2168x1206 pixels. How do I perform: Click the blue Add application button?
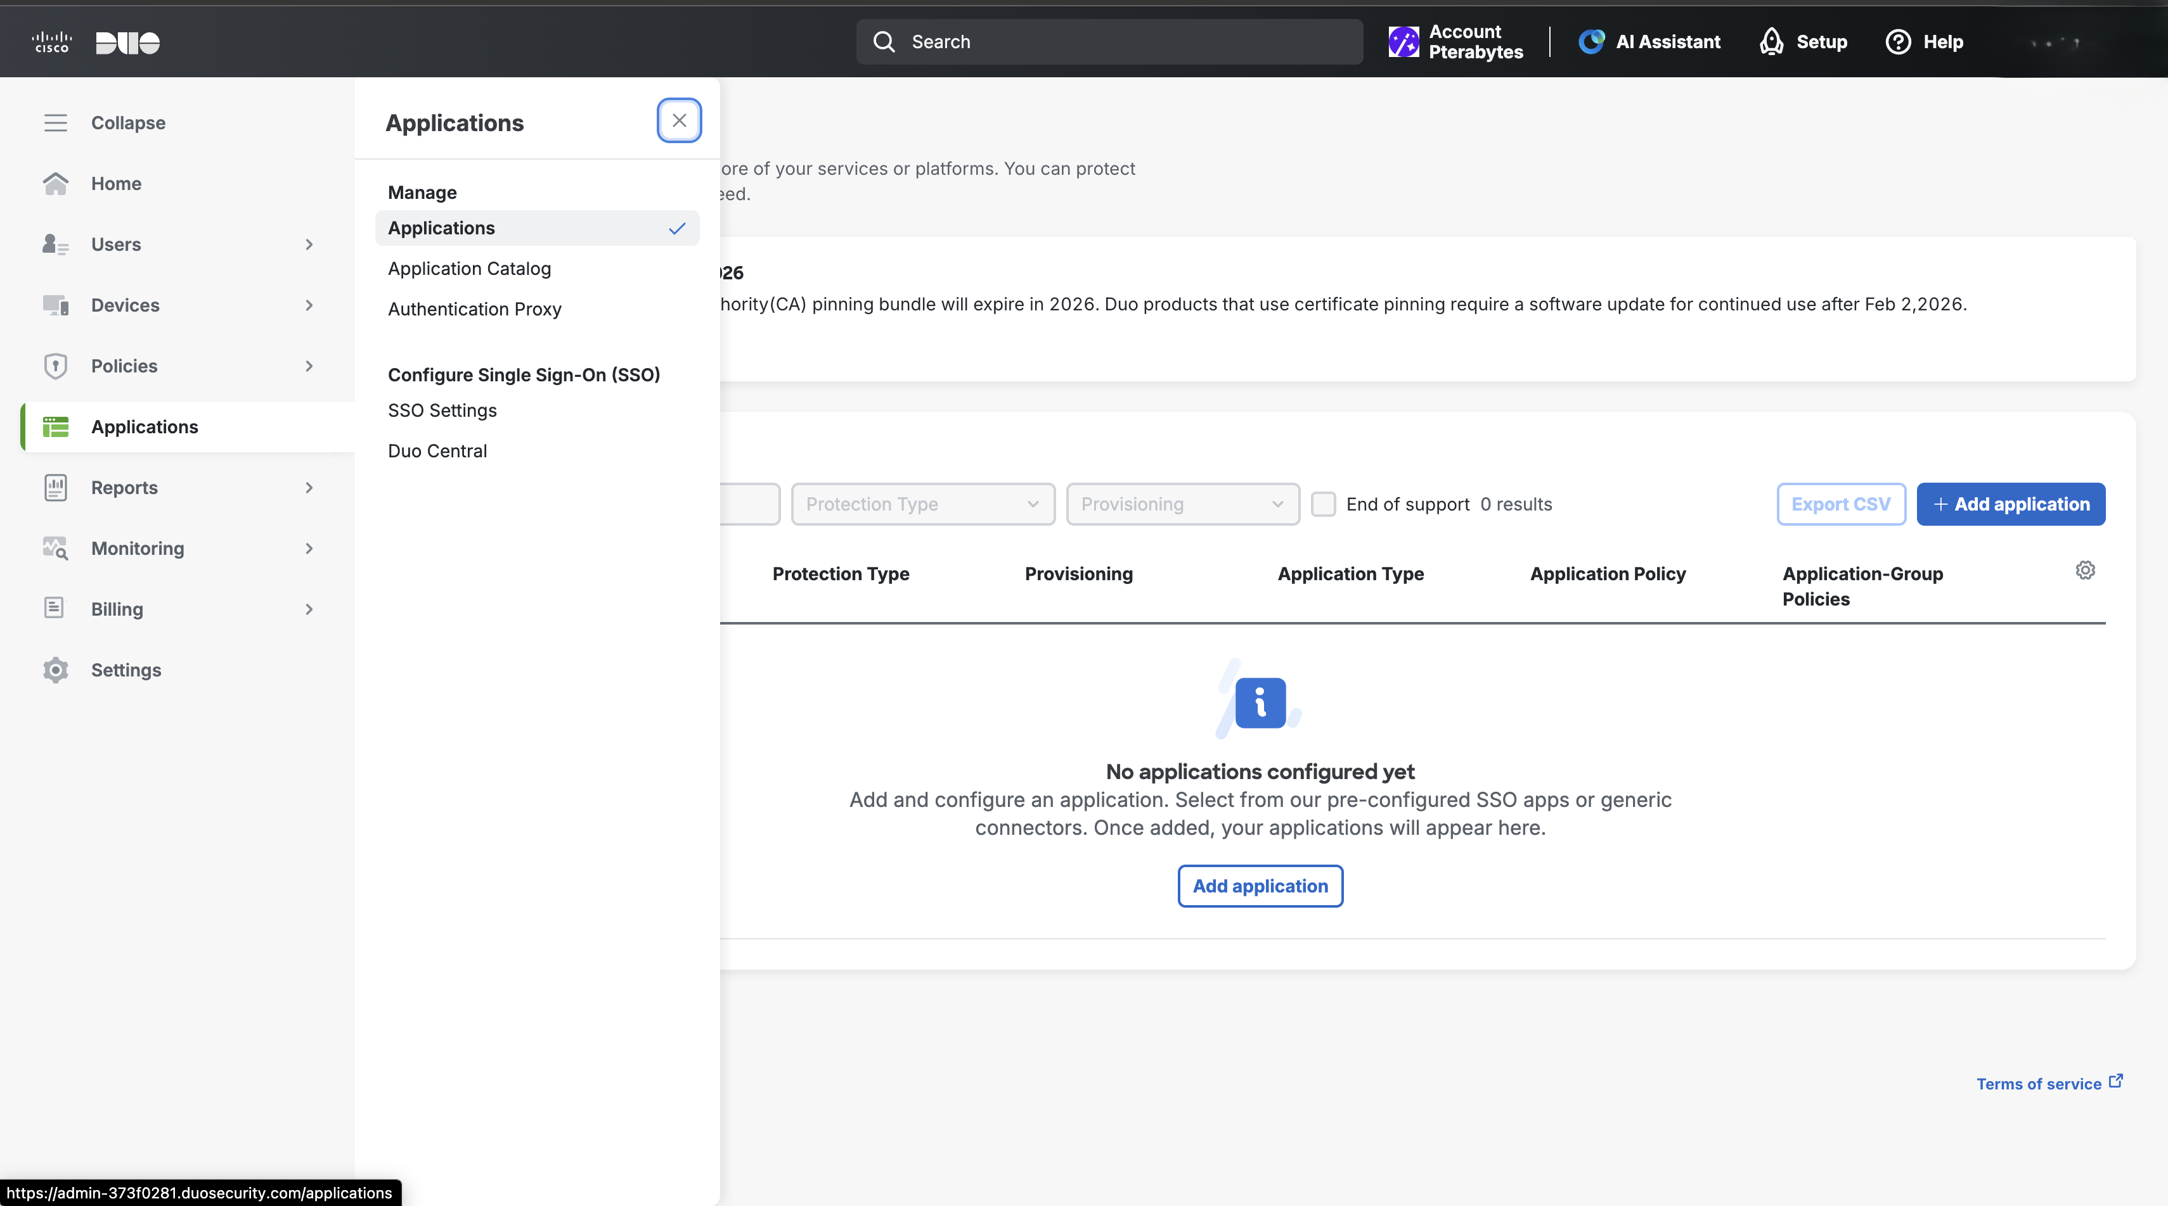2011,504
